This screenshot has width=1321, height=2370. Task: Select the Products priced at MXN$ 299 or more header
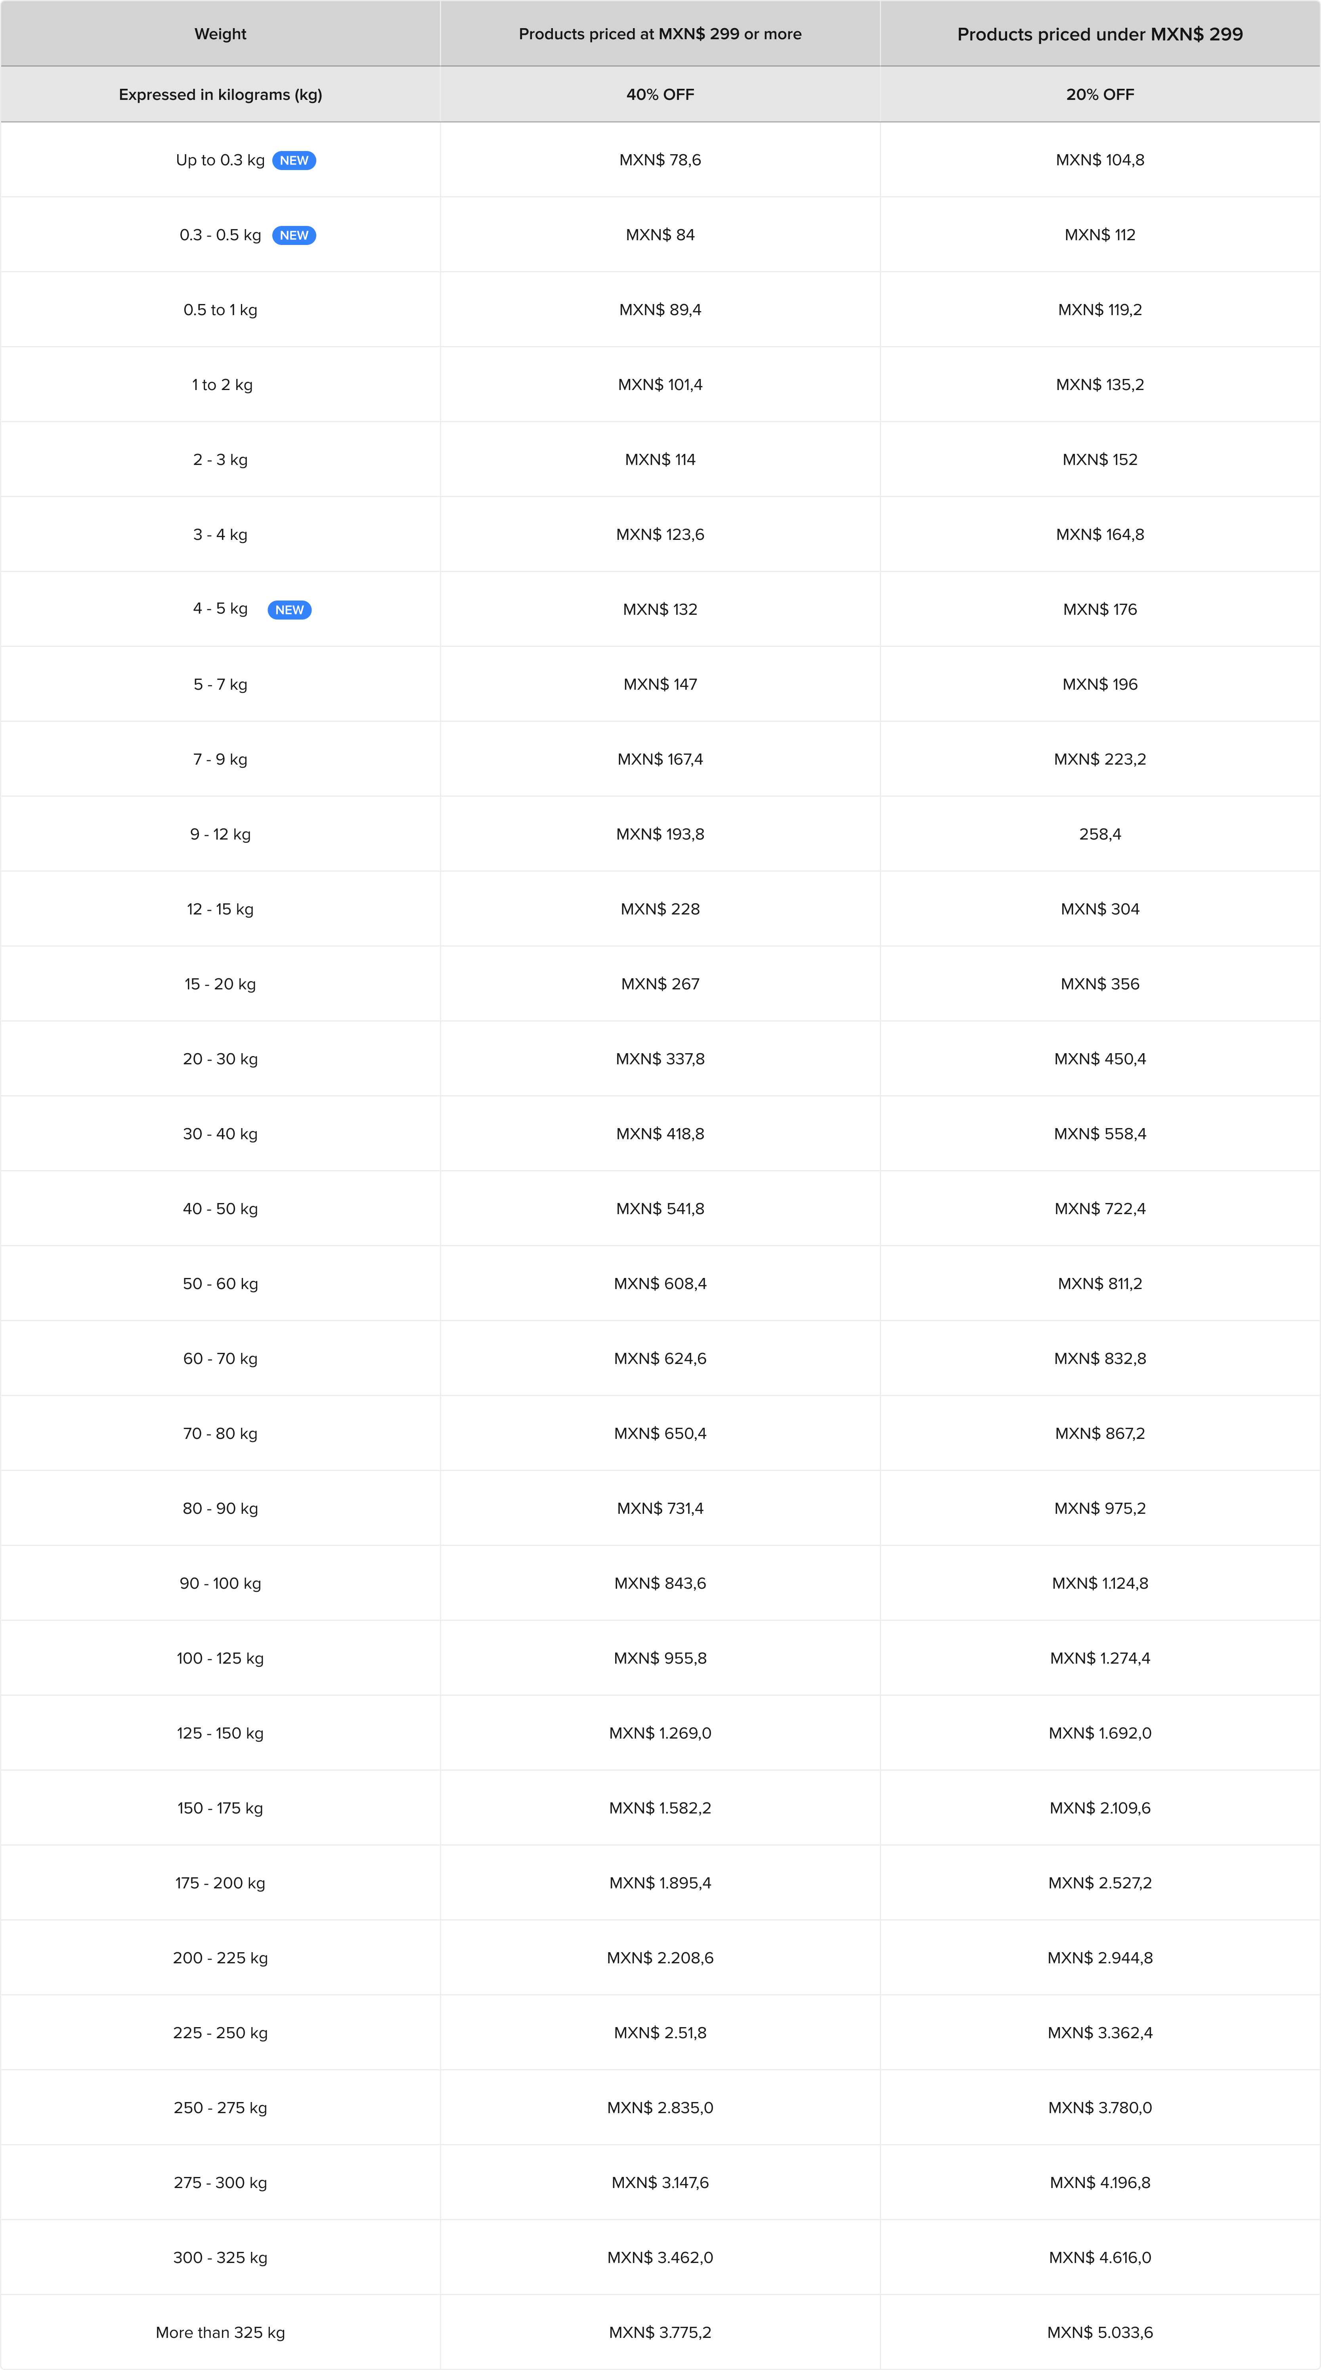pos(660,34)
